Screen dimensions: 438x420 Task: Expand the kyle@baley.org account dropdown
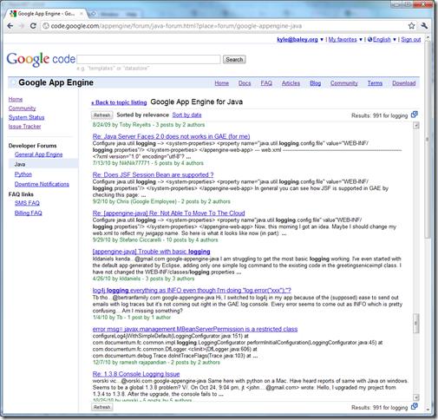pyautogui.click(x=322, y=40)
